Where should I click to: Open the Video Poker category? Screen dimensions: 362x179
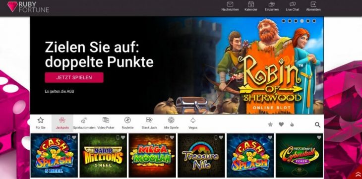pyautogui.click(x=106, y=123)
